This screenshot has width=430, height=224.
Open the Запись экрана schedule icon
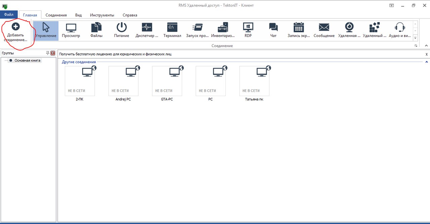298,28
